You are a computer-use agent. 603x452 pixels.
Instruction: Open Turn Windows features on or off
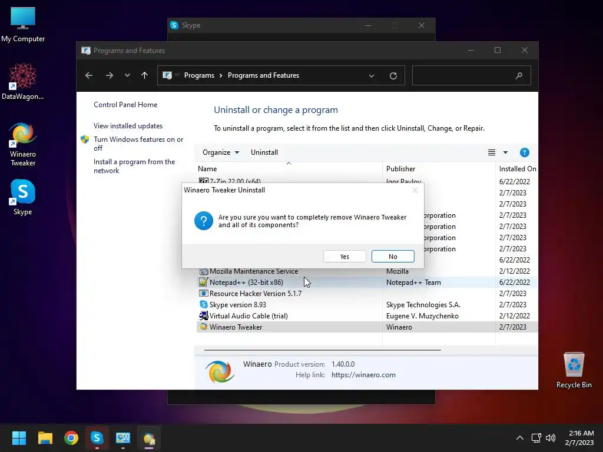click(138, 144)
